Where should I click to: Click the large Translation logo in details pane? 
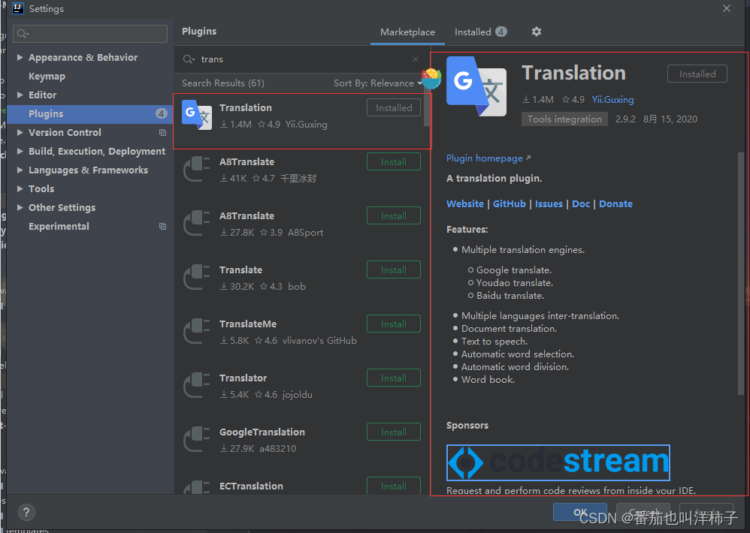(x=476, y=86)
